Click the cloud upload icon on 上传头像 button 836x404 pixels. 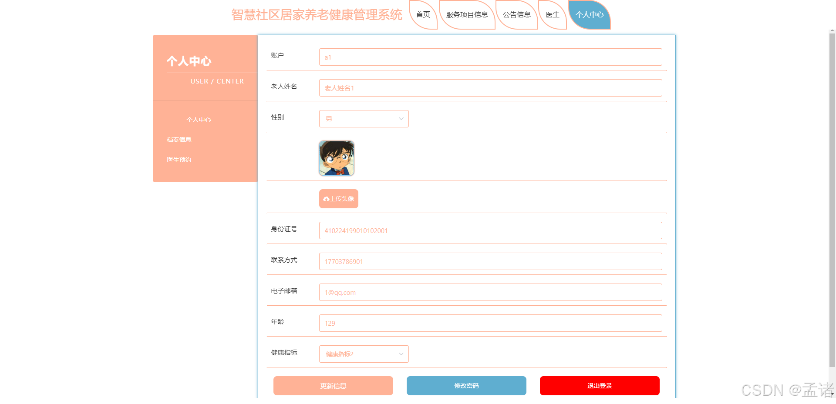[x=327, y=199]
